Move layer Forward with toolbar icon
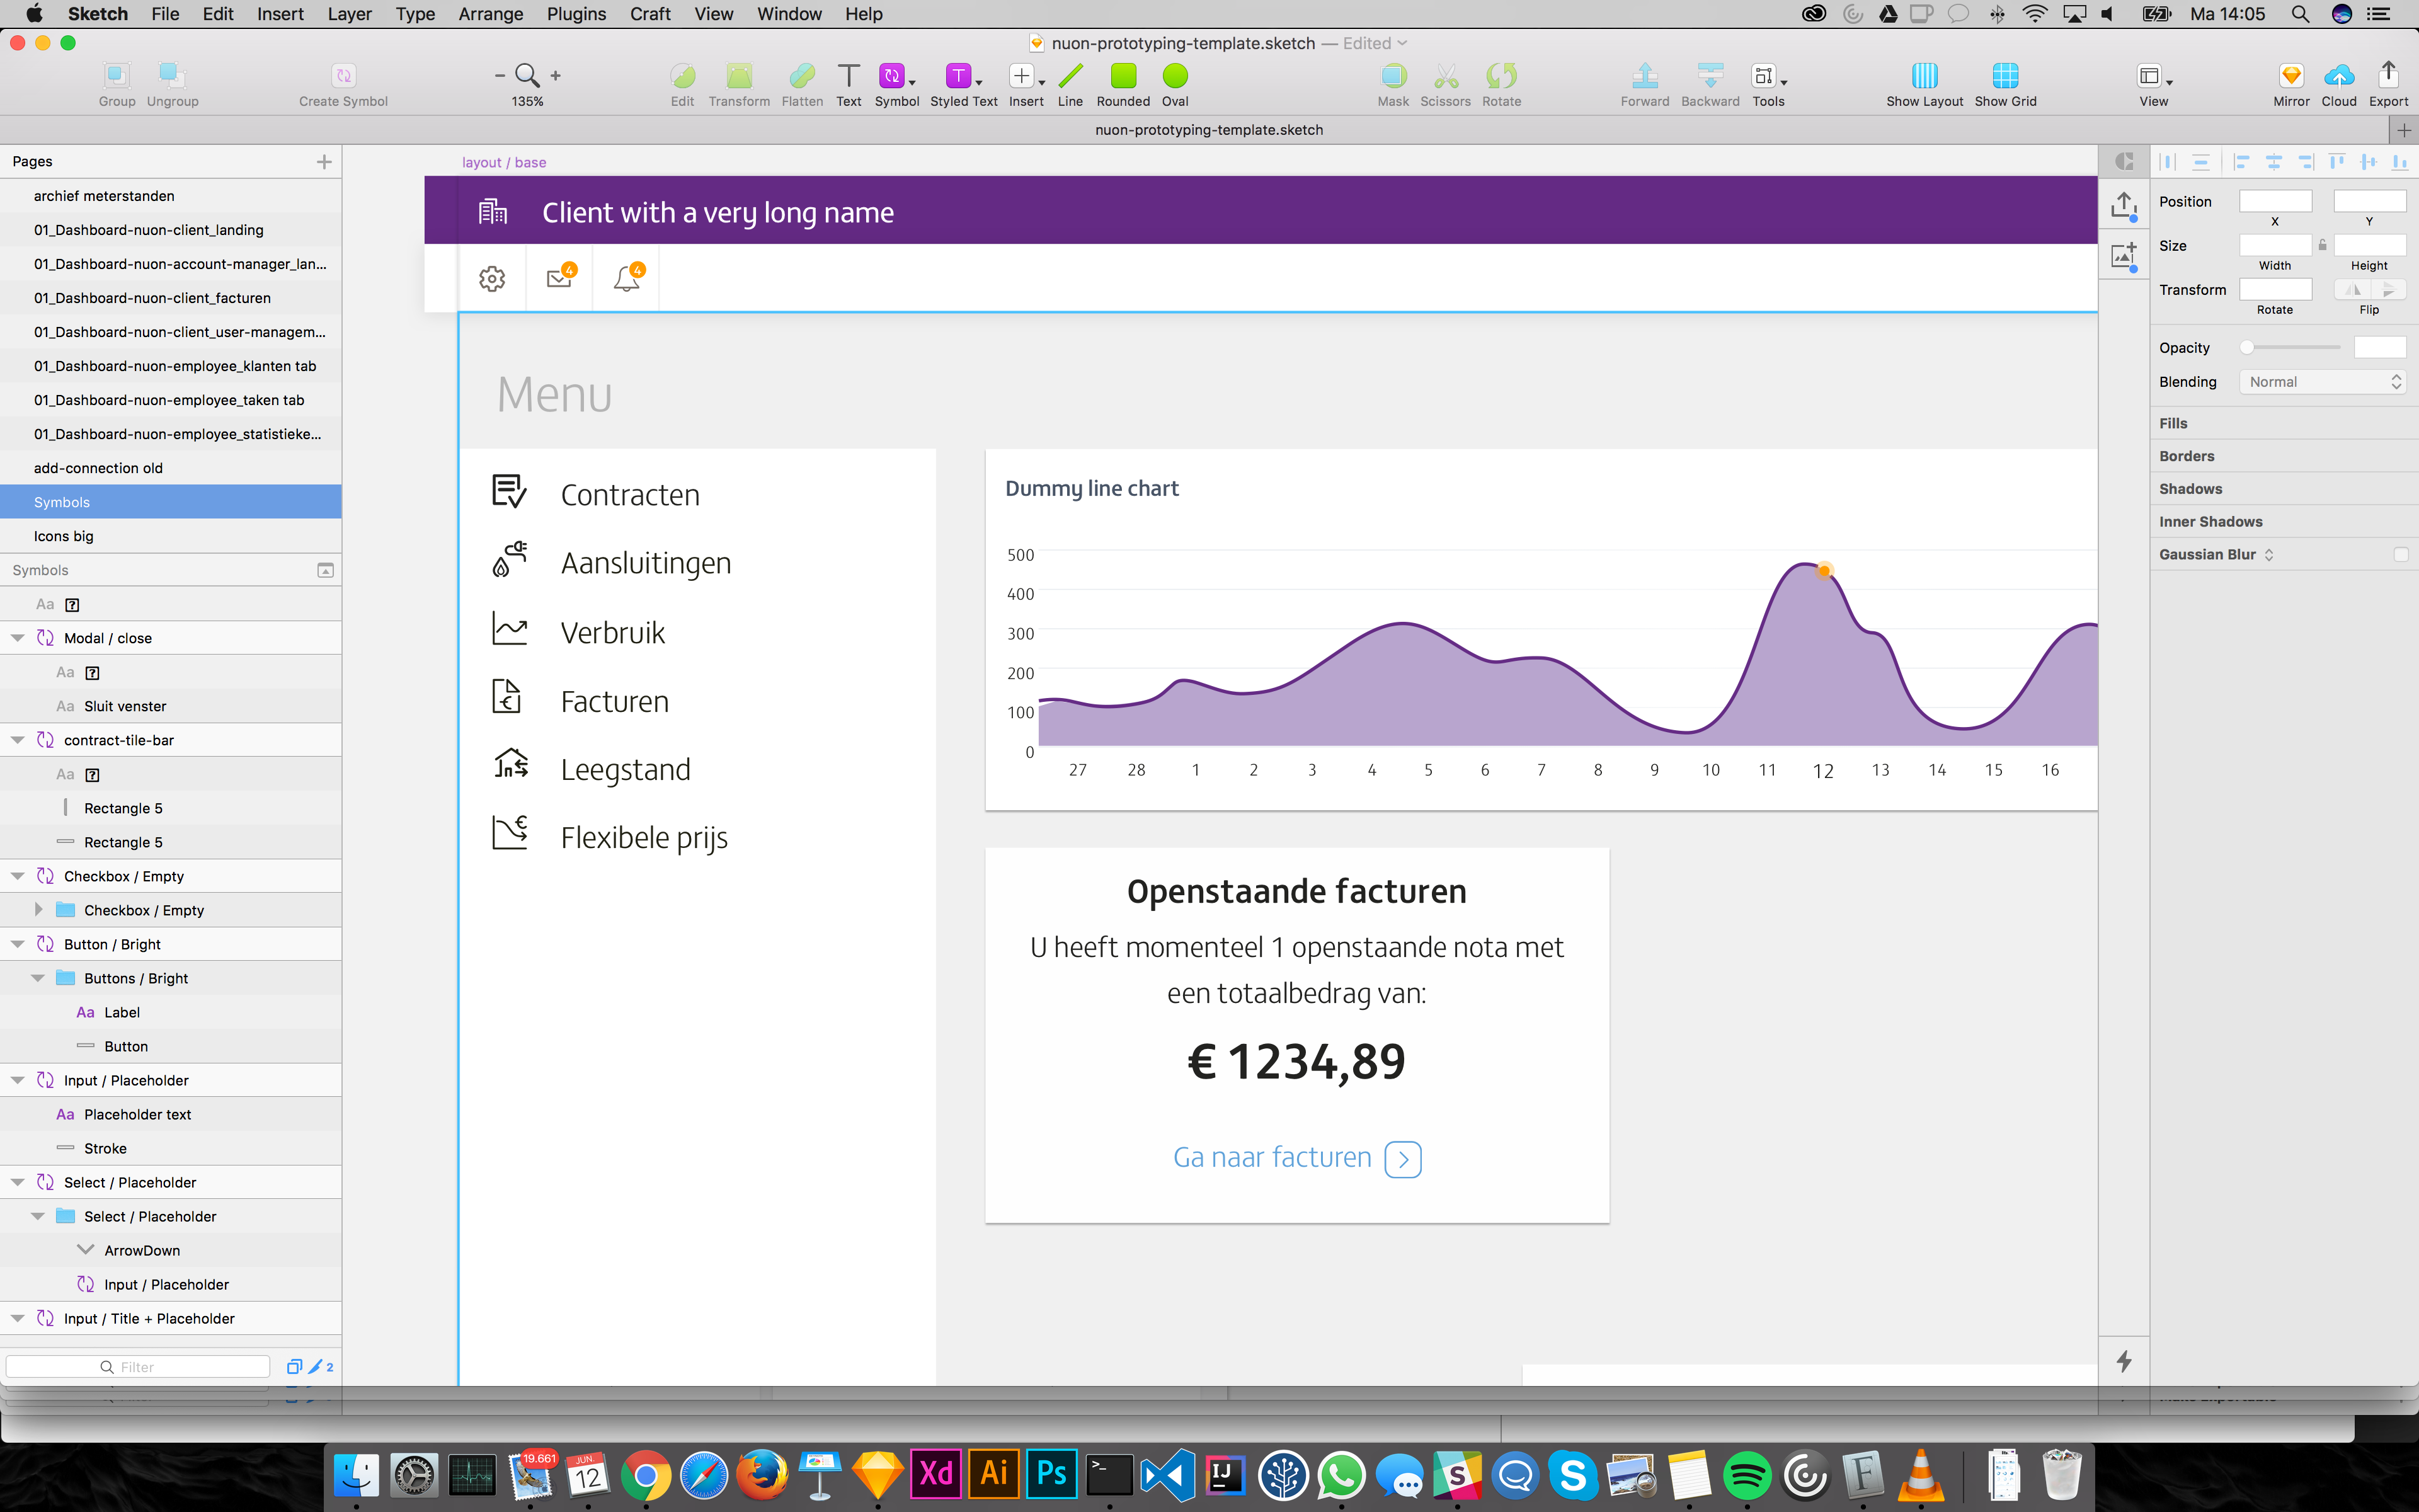The image size is (2419, 1512). [x=1644, y=76]
